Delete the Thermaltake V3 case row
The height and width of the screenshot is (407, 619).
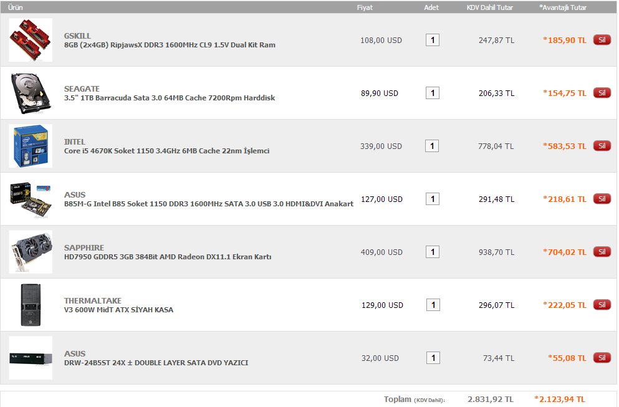(x=602, y=305)
